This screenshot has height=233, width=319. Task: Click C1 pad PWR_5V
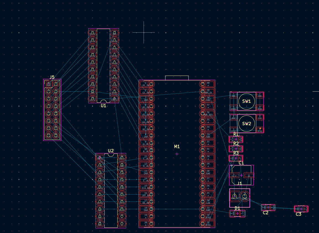click(x=234, y=175)
